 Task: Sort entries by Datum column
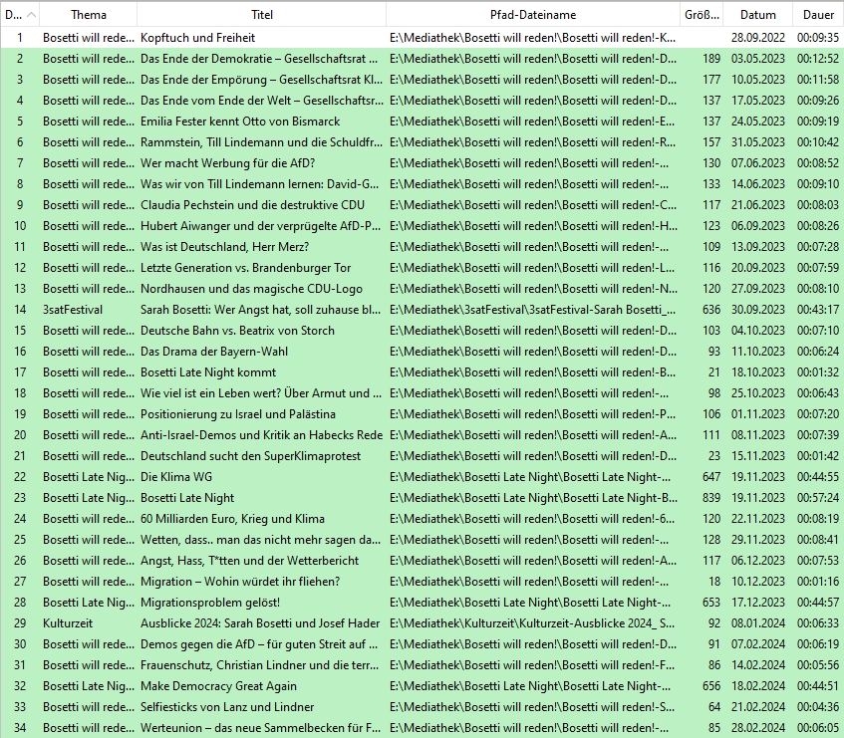[757, 15]
